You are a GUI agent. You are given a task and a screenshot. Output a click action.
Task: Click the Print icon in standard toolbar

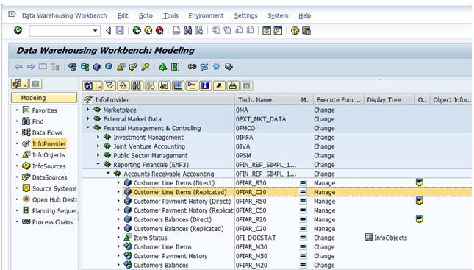pos(176,31)
